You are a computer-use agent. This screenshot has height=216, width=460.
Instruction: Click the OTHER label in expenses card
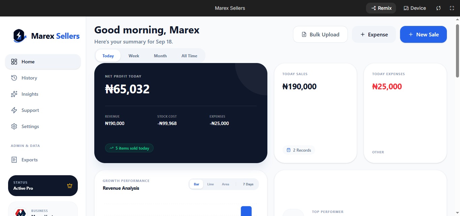[x=378, y=152]
